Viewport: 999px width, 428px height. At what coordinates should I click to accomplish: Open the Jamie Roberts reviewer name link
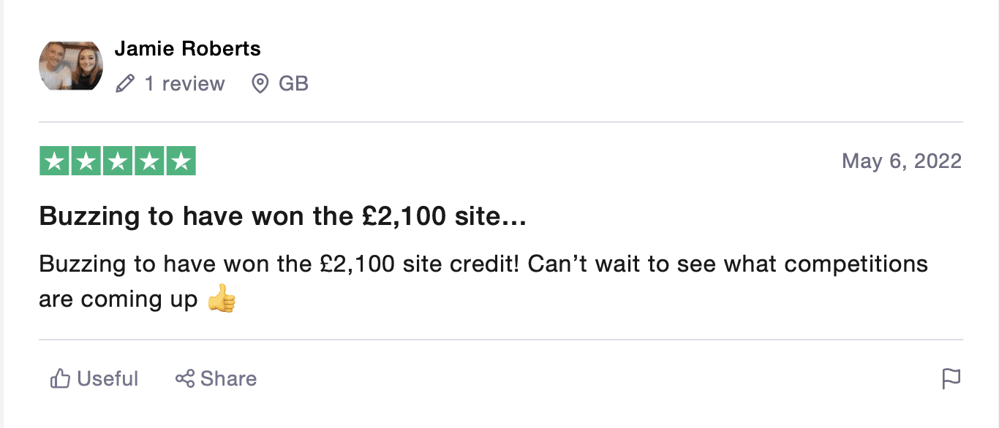(187, 49)
